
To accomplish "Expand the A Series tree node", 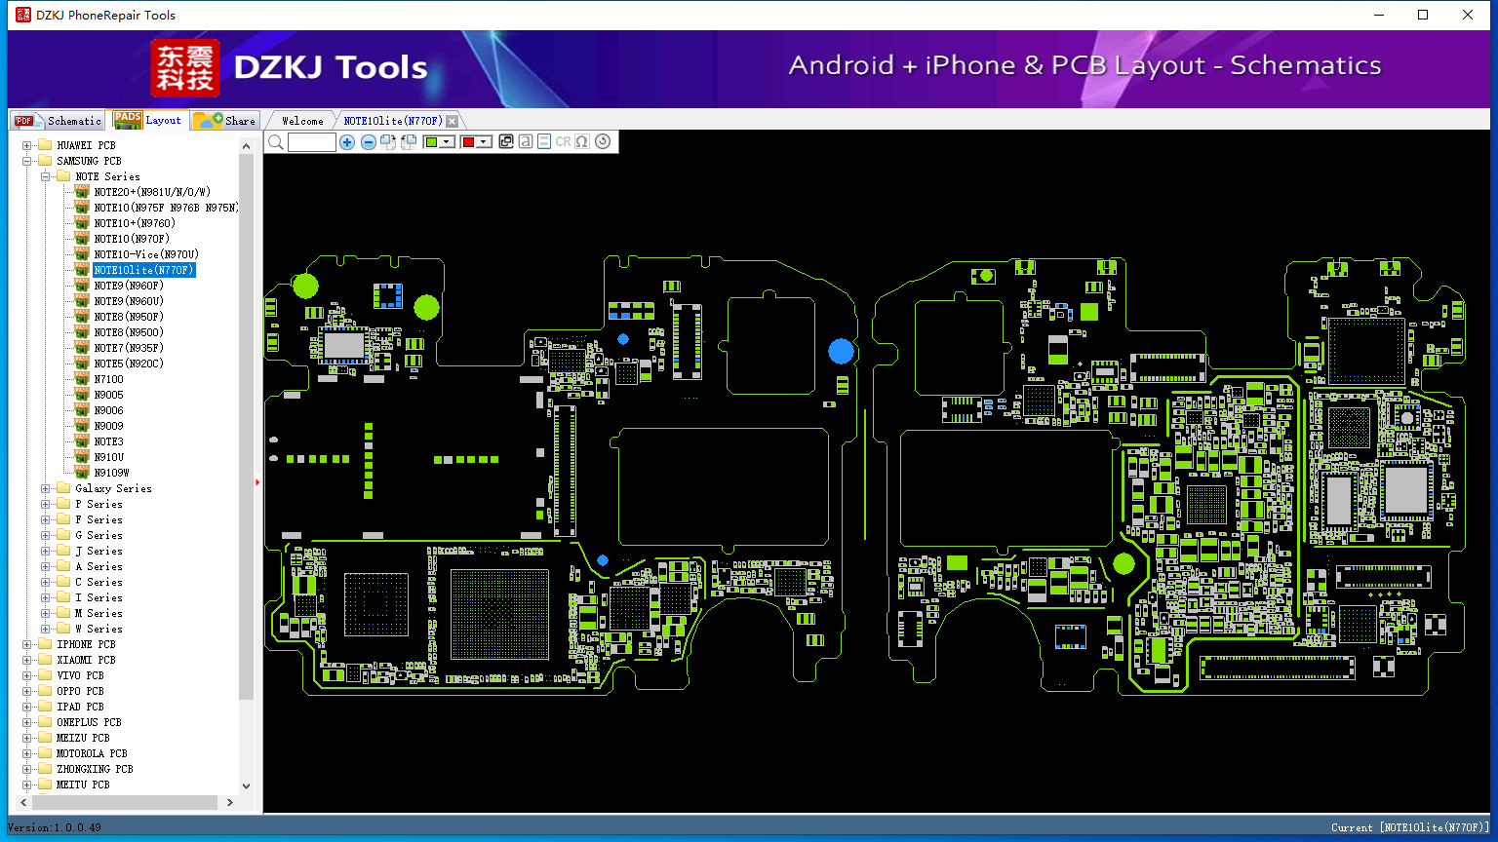I will 46,566.
